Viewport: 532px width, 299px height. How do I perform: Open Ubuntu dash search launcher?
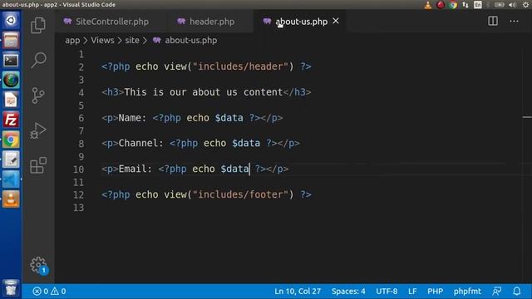[x=11, y=20]
